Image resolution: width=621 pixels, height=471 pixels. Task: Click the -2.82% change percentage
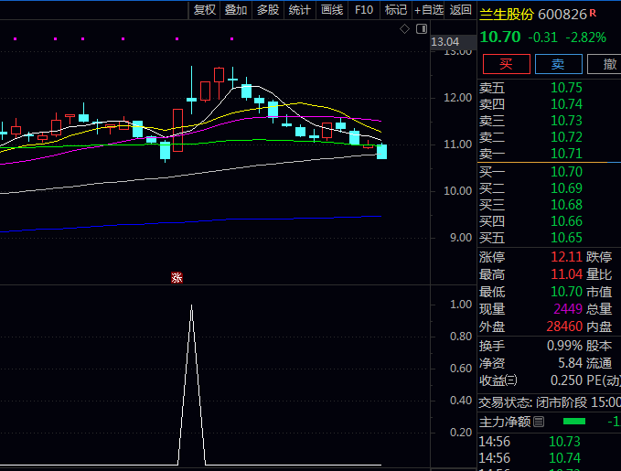coord(585,37)
